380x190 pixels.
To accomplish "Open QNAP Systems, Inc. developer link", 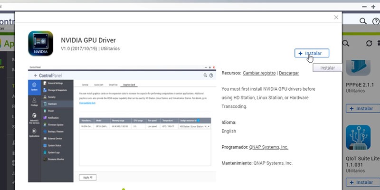I will (269, 147).
